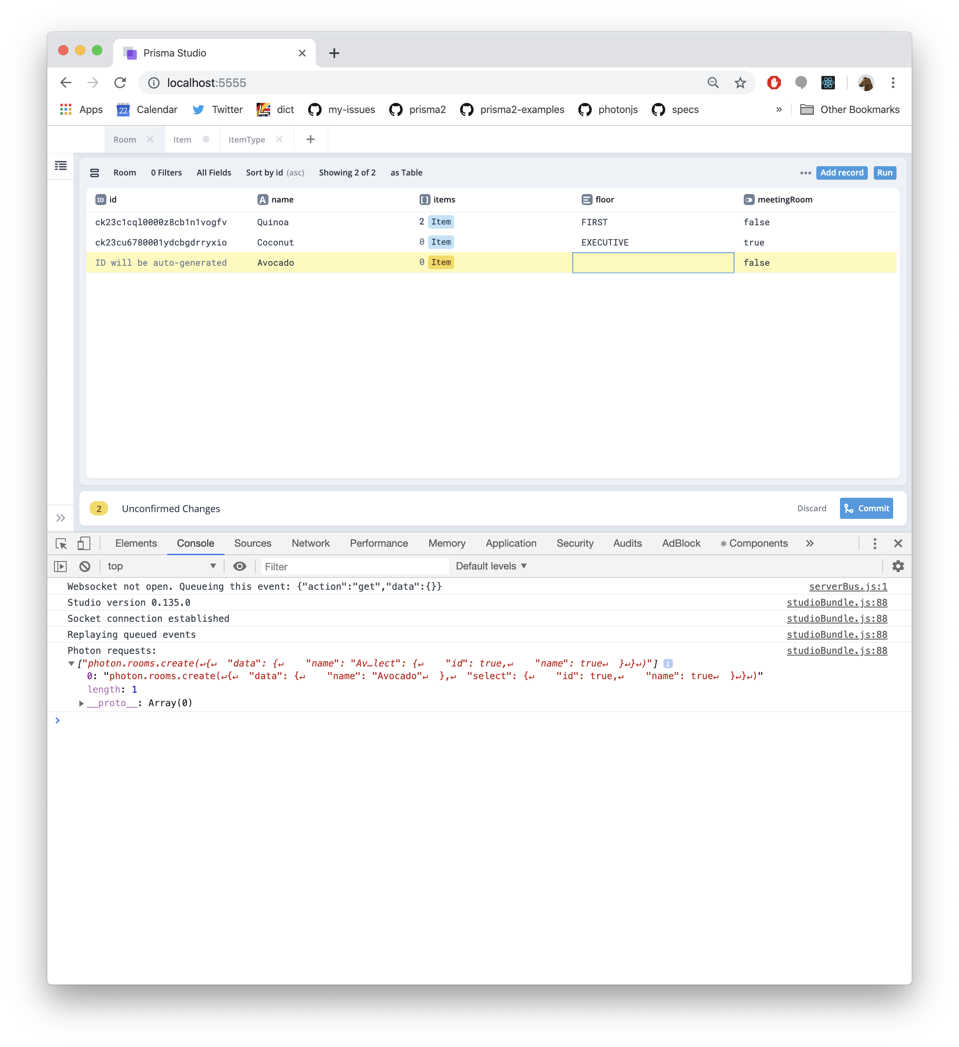Expand the __proto__ entry in console
Screen dimensions: 959x1047
[82, 703]
